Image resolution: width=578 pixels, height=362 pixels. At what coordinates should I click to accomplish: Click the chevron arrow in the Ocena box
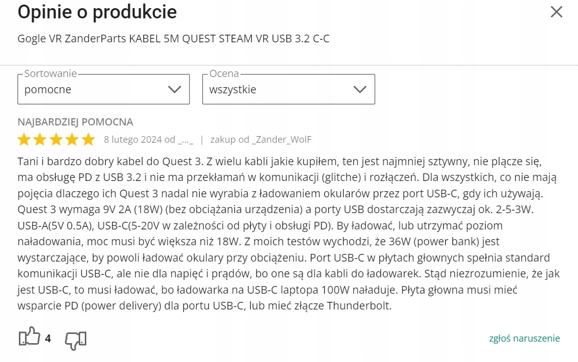(x=360, y=90)
